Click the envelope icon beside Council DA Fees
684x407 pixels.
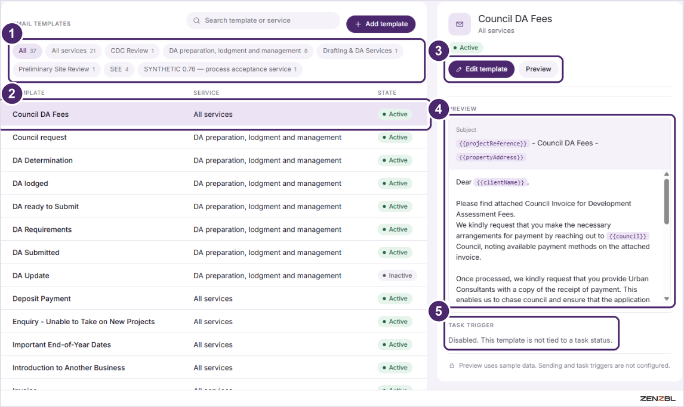[460, 24]
